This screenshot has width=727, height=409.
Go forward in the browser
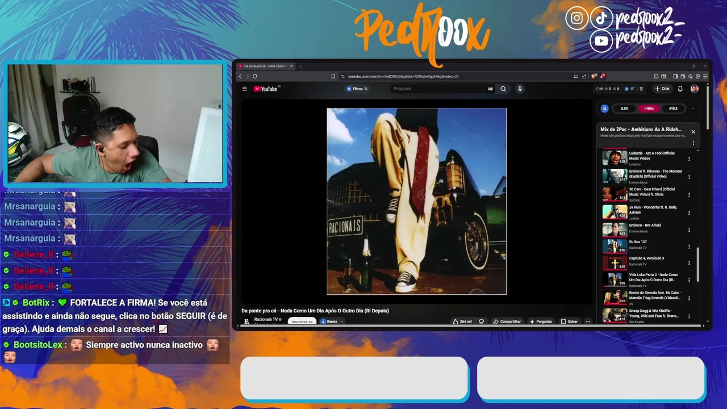coord(246,76)
